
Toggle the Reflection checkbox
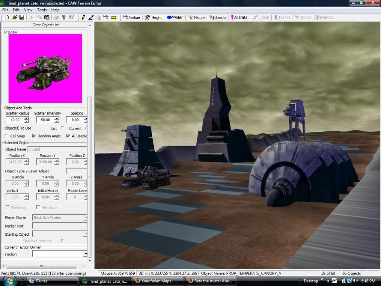tap(7, 207)
